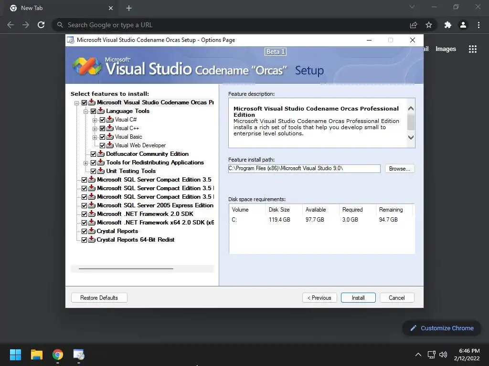
Task: Browse for a feature install path
Action: [400, 168]
